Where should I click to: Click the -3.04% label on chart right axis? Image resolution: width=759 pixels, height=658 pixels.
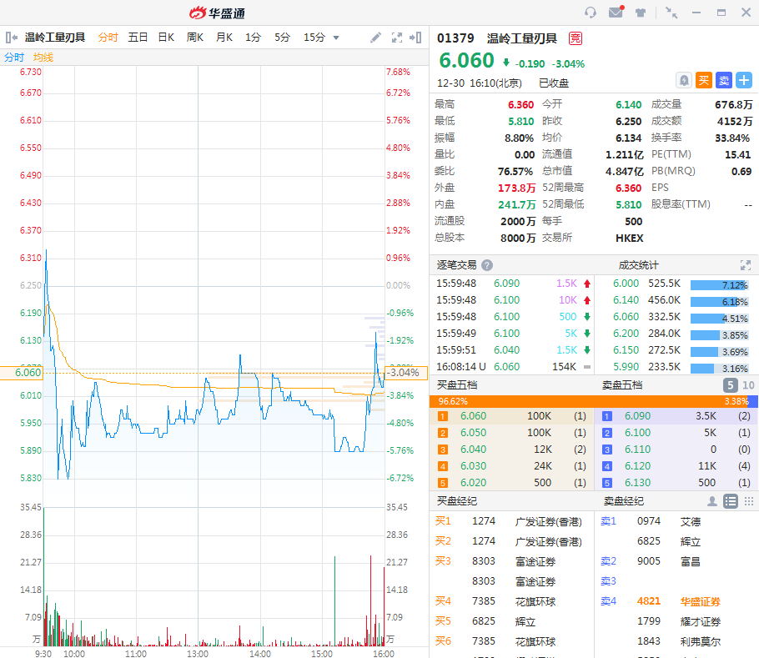point(406,373)
